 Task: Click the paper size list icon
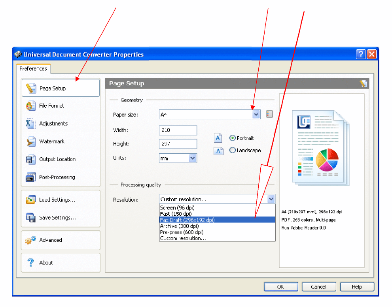tap(270, 115)
